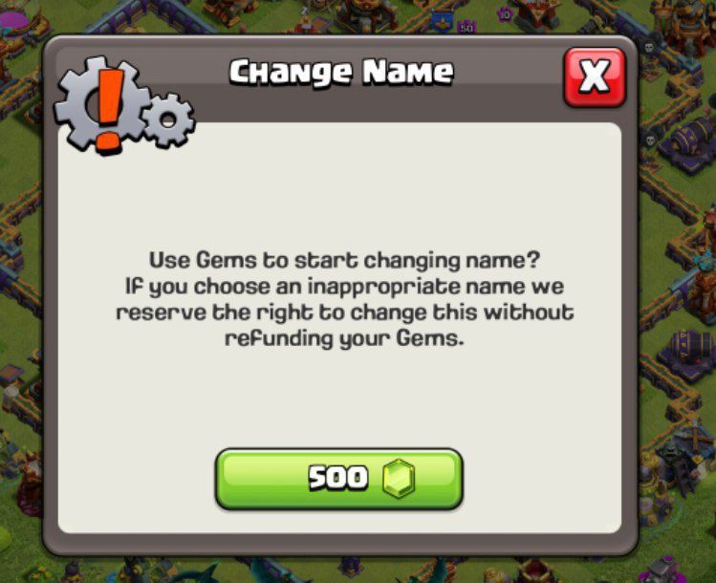This screenshot has height=583, width=716.
Task: Tap the 500 cost number on the button
Action: [x=338, y=478]
